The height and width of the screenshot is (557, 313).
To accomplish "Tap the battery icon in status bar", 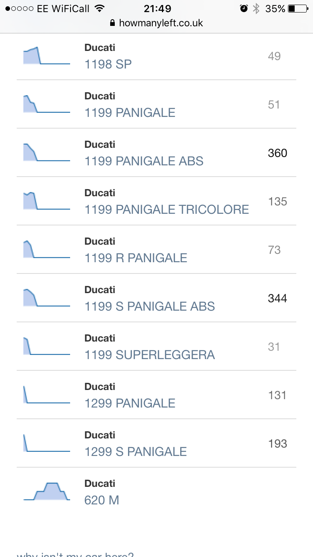I will (298, 8).
